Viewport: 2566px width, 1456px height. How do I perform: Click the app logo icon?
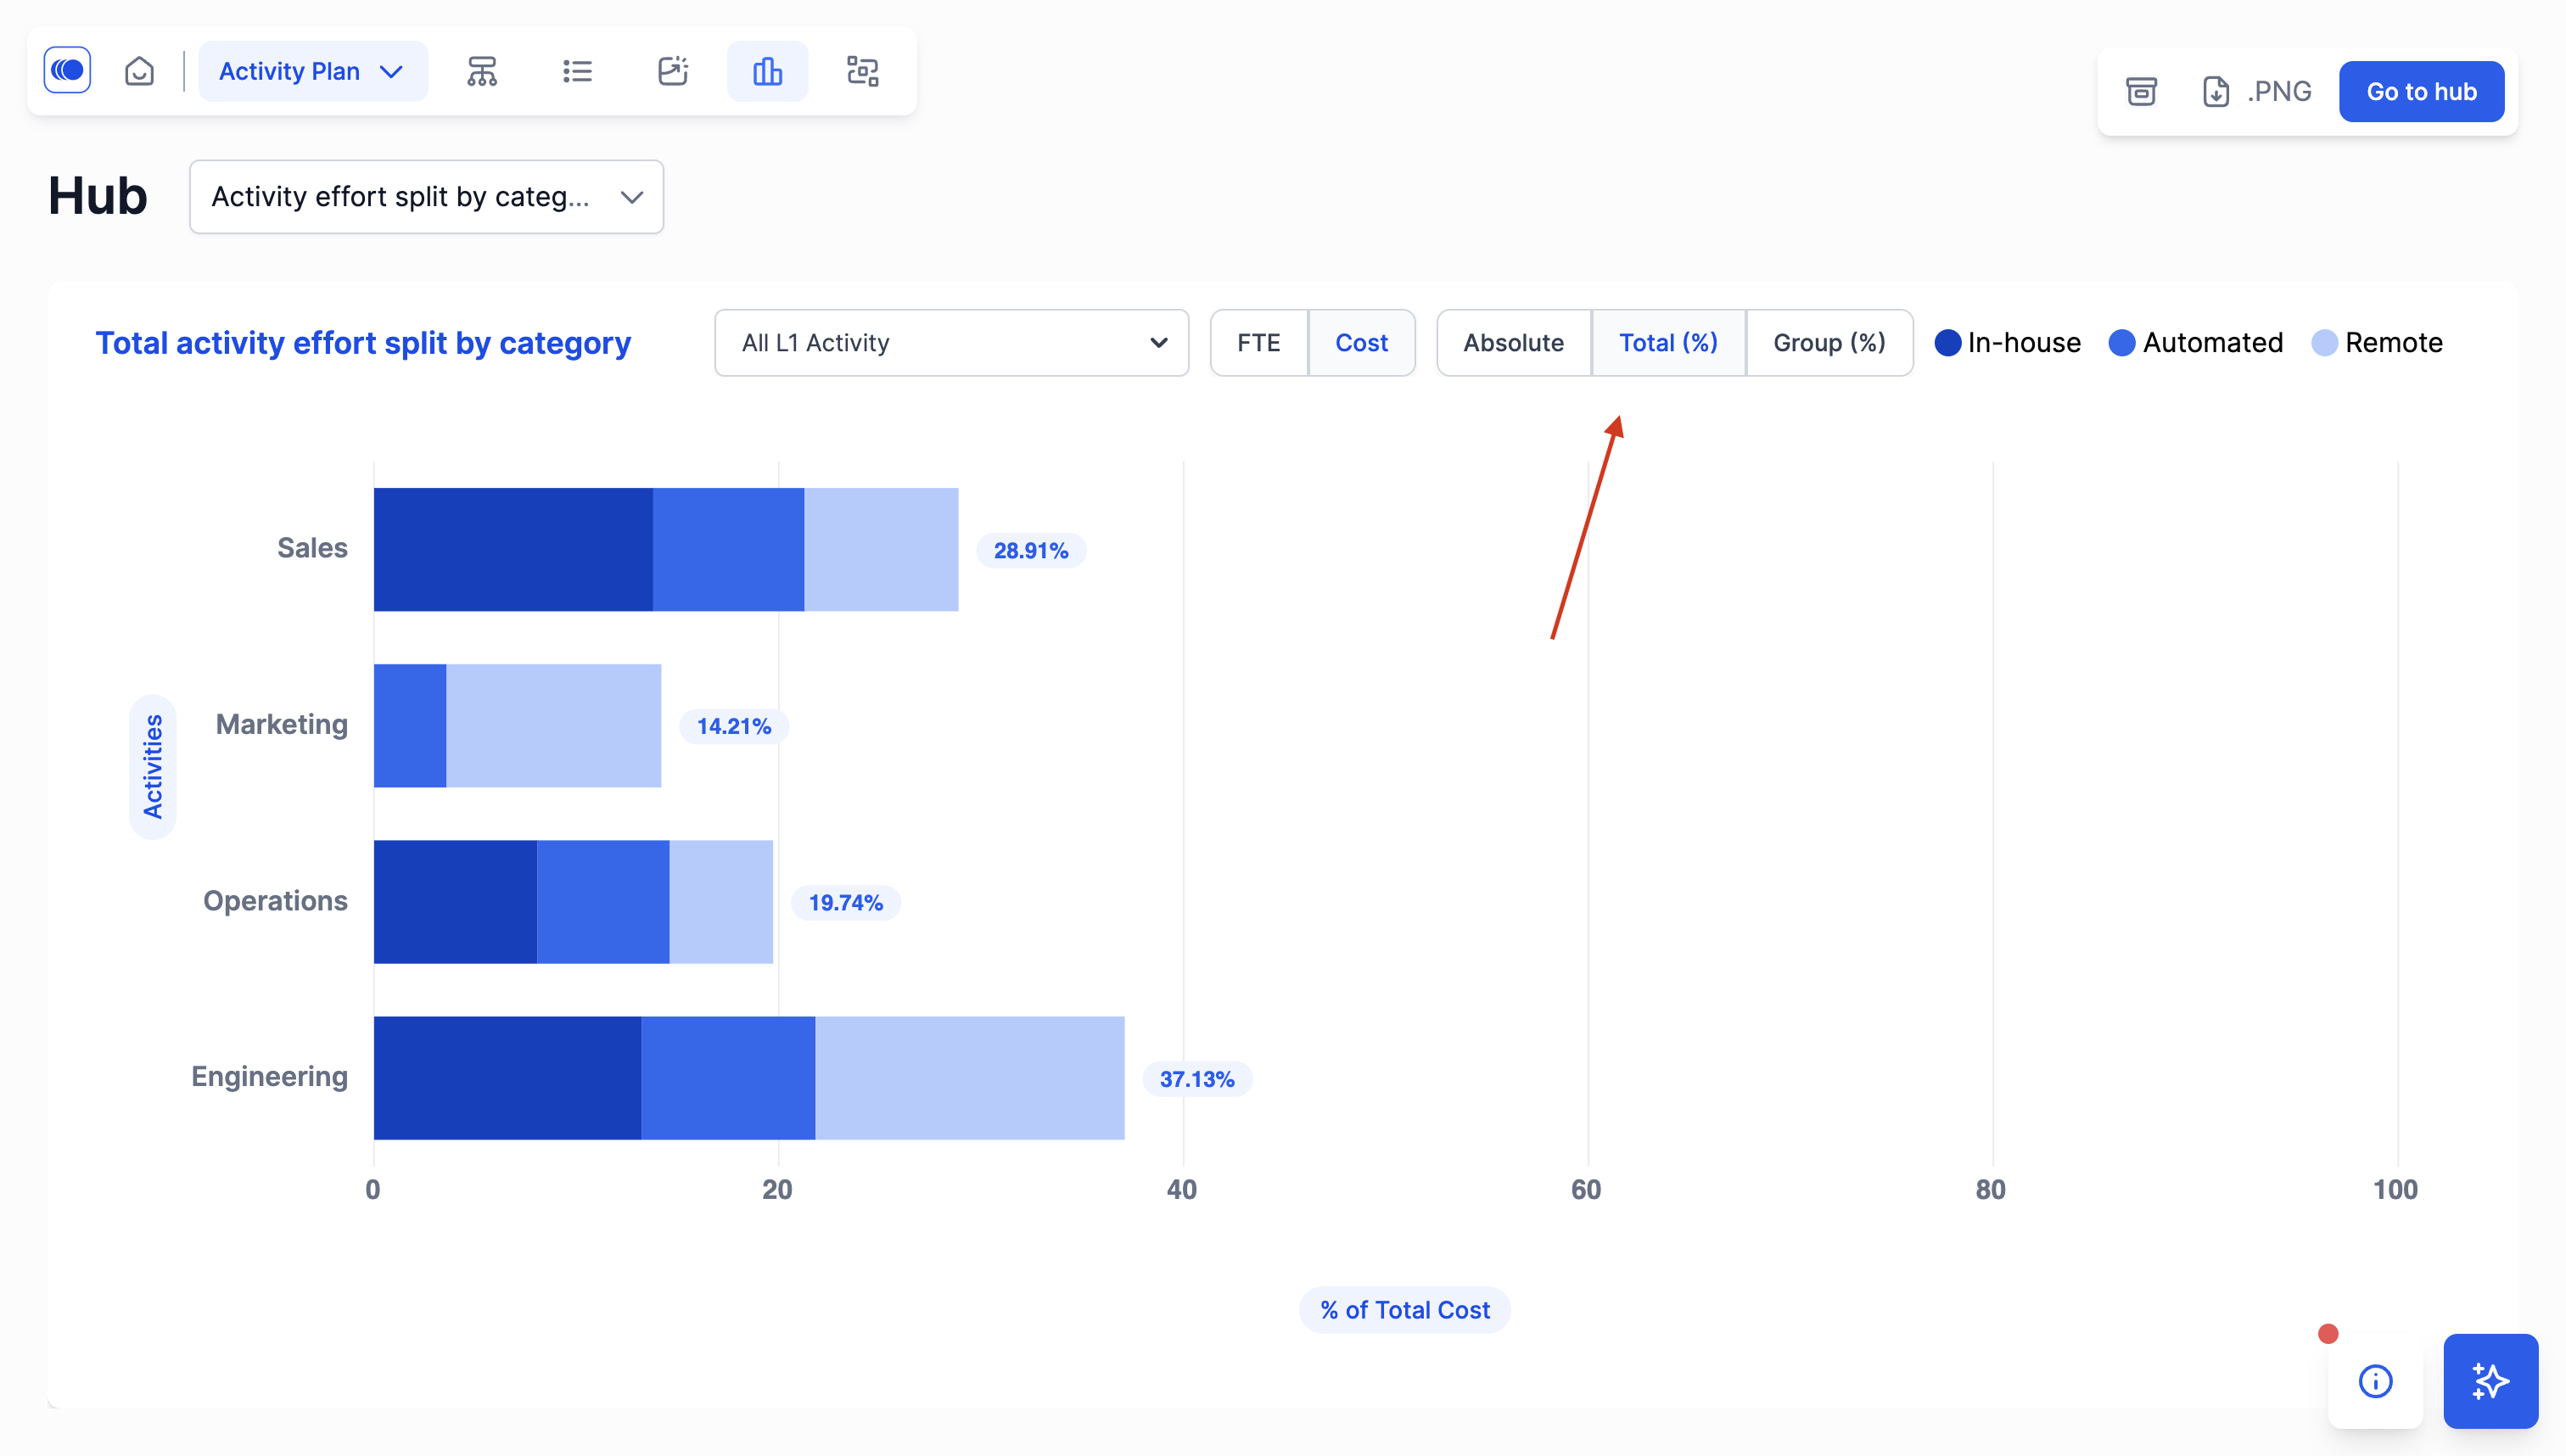(67, 71)
